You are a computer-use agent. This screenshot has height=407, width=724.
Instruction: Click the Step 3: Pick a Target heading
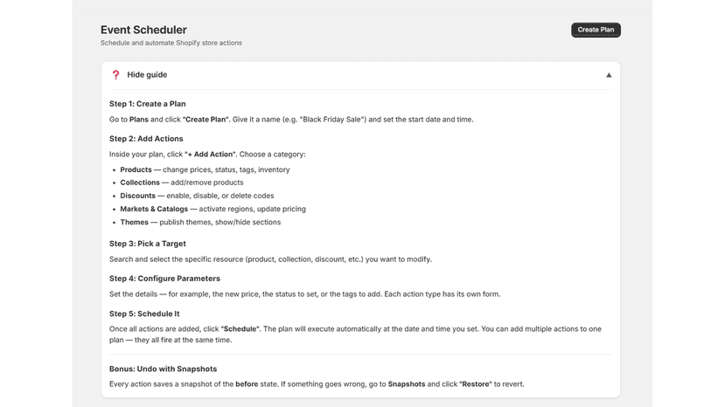pos(147,244)
